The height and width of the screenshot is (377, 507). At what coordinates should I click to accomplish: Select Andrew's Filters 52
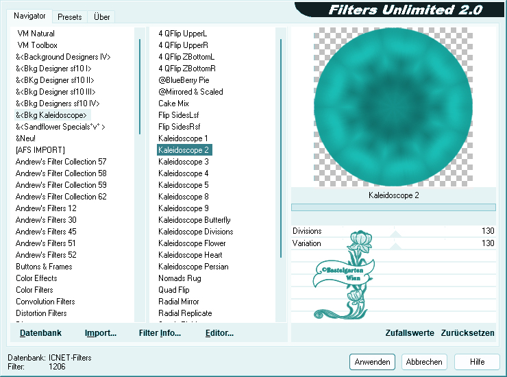pos(46,255)
